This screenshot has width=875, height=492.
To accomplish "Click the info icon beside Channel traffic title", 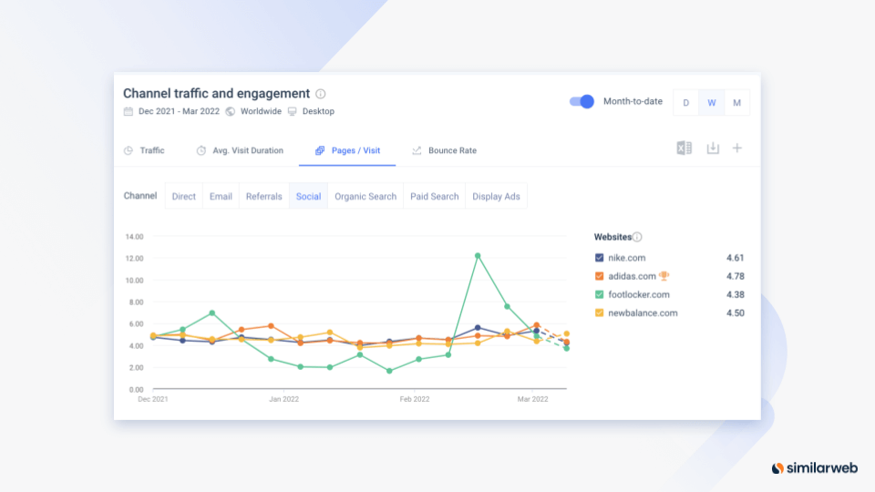I will click(320, 94).
